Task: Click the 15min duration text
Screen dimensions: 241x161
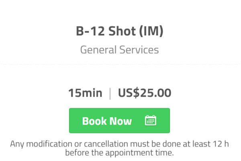Action: click(85, 93)
